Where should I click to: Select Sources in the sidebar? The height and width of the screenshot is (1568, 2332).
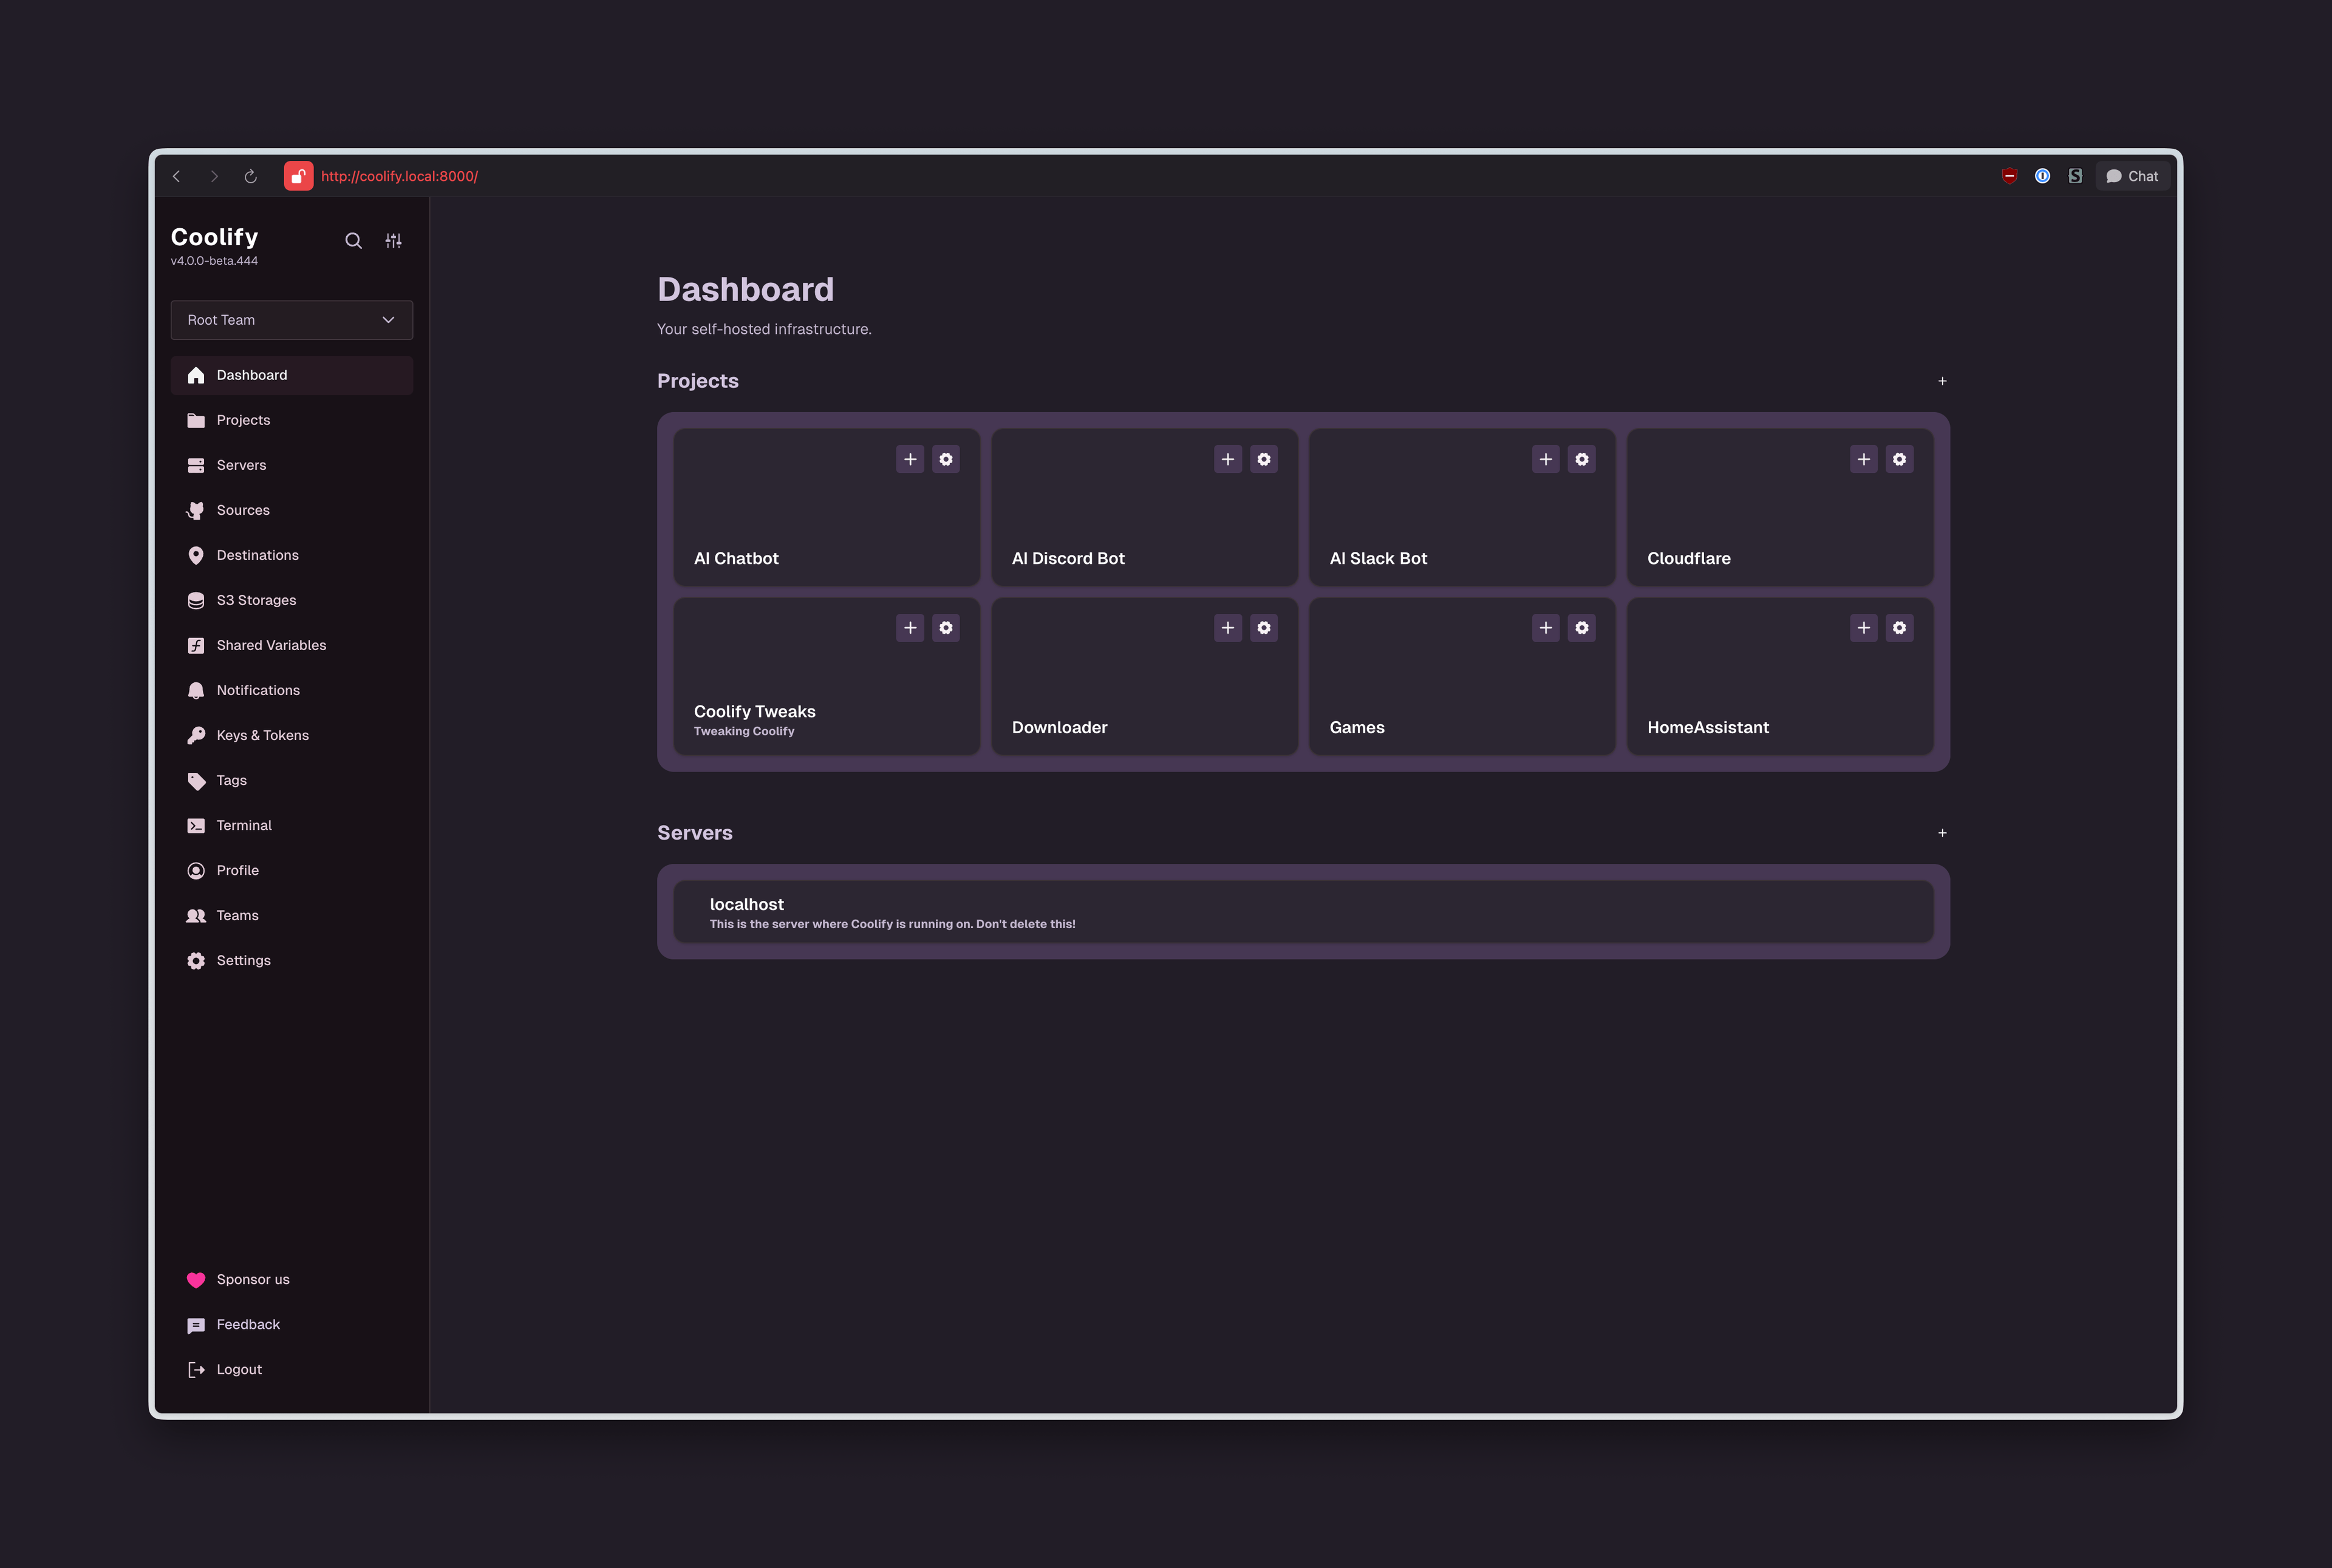[243, 510]
